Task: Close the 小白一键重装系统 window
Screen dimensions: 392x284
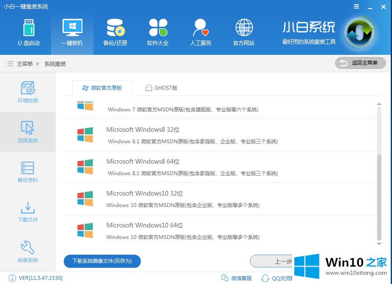Action: tap(383, 7)
